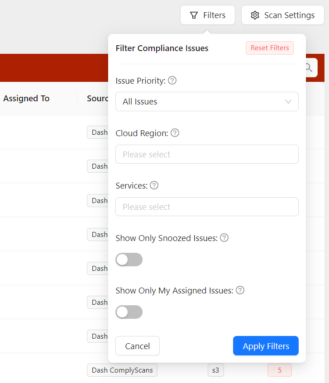Click the Apply Filters button
The width and height of the screenshot is (329, 383).
[266, 346]
